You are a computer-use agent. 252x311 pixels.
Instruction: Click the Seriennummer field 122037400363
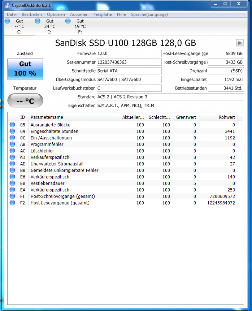(129, 62)
